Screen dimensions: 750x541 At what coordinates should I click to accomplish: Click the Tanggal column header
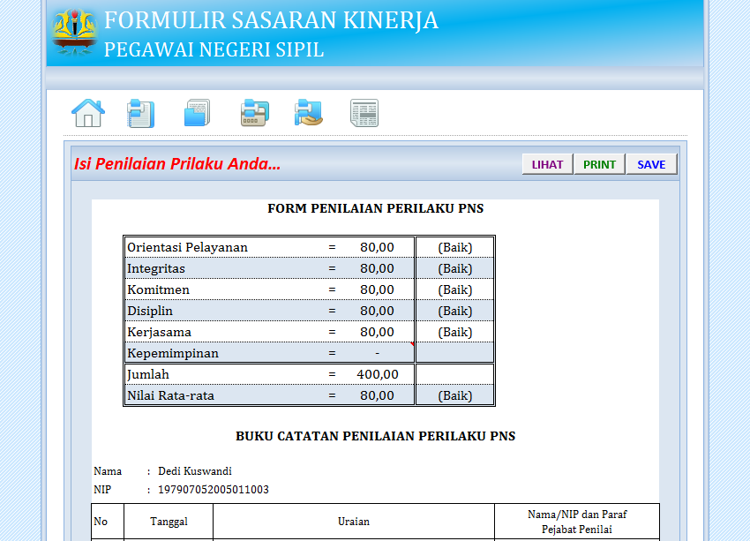(168, 522)
